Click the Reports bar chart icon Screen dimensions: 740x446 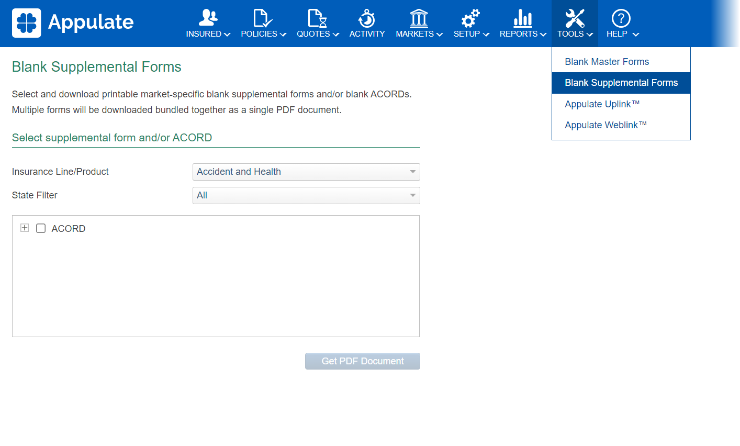tap(522, 18)
